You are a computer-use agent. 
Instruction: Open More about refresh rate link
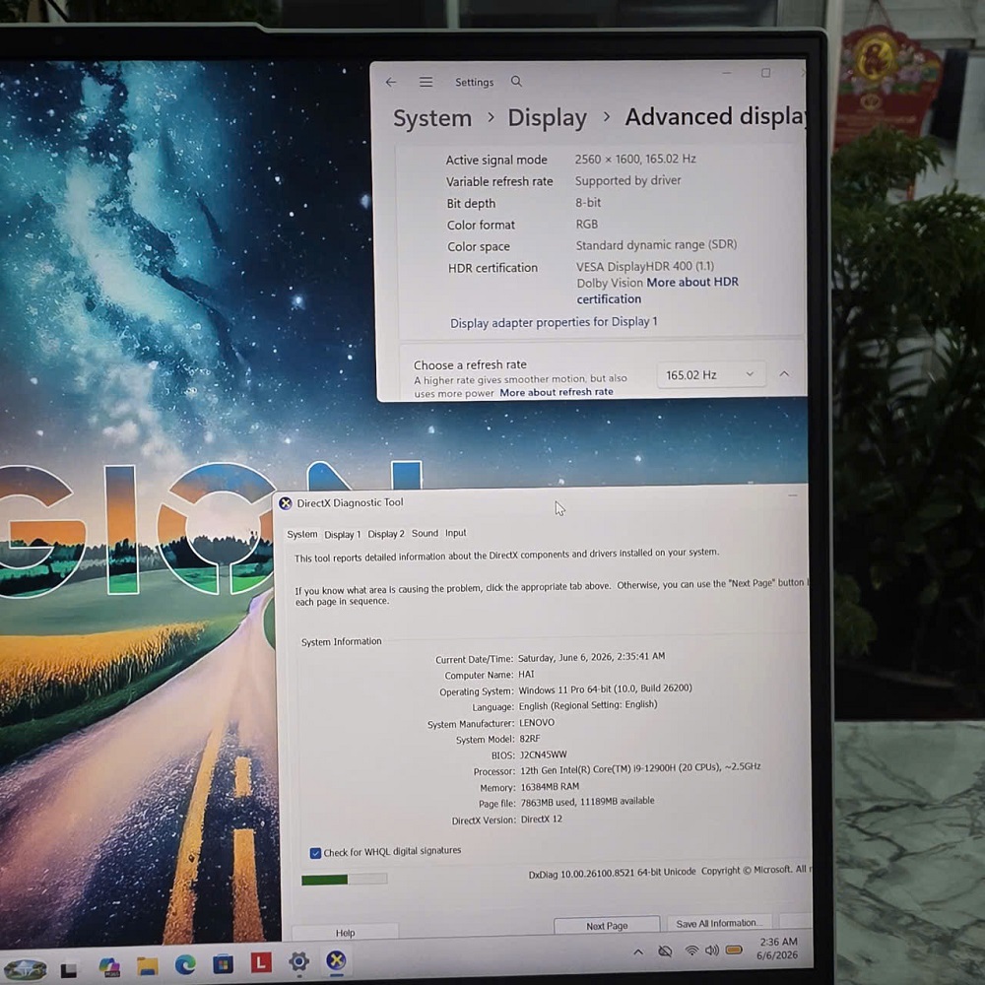click(557, 392)
